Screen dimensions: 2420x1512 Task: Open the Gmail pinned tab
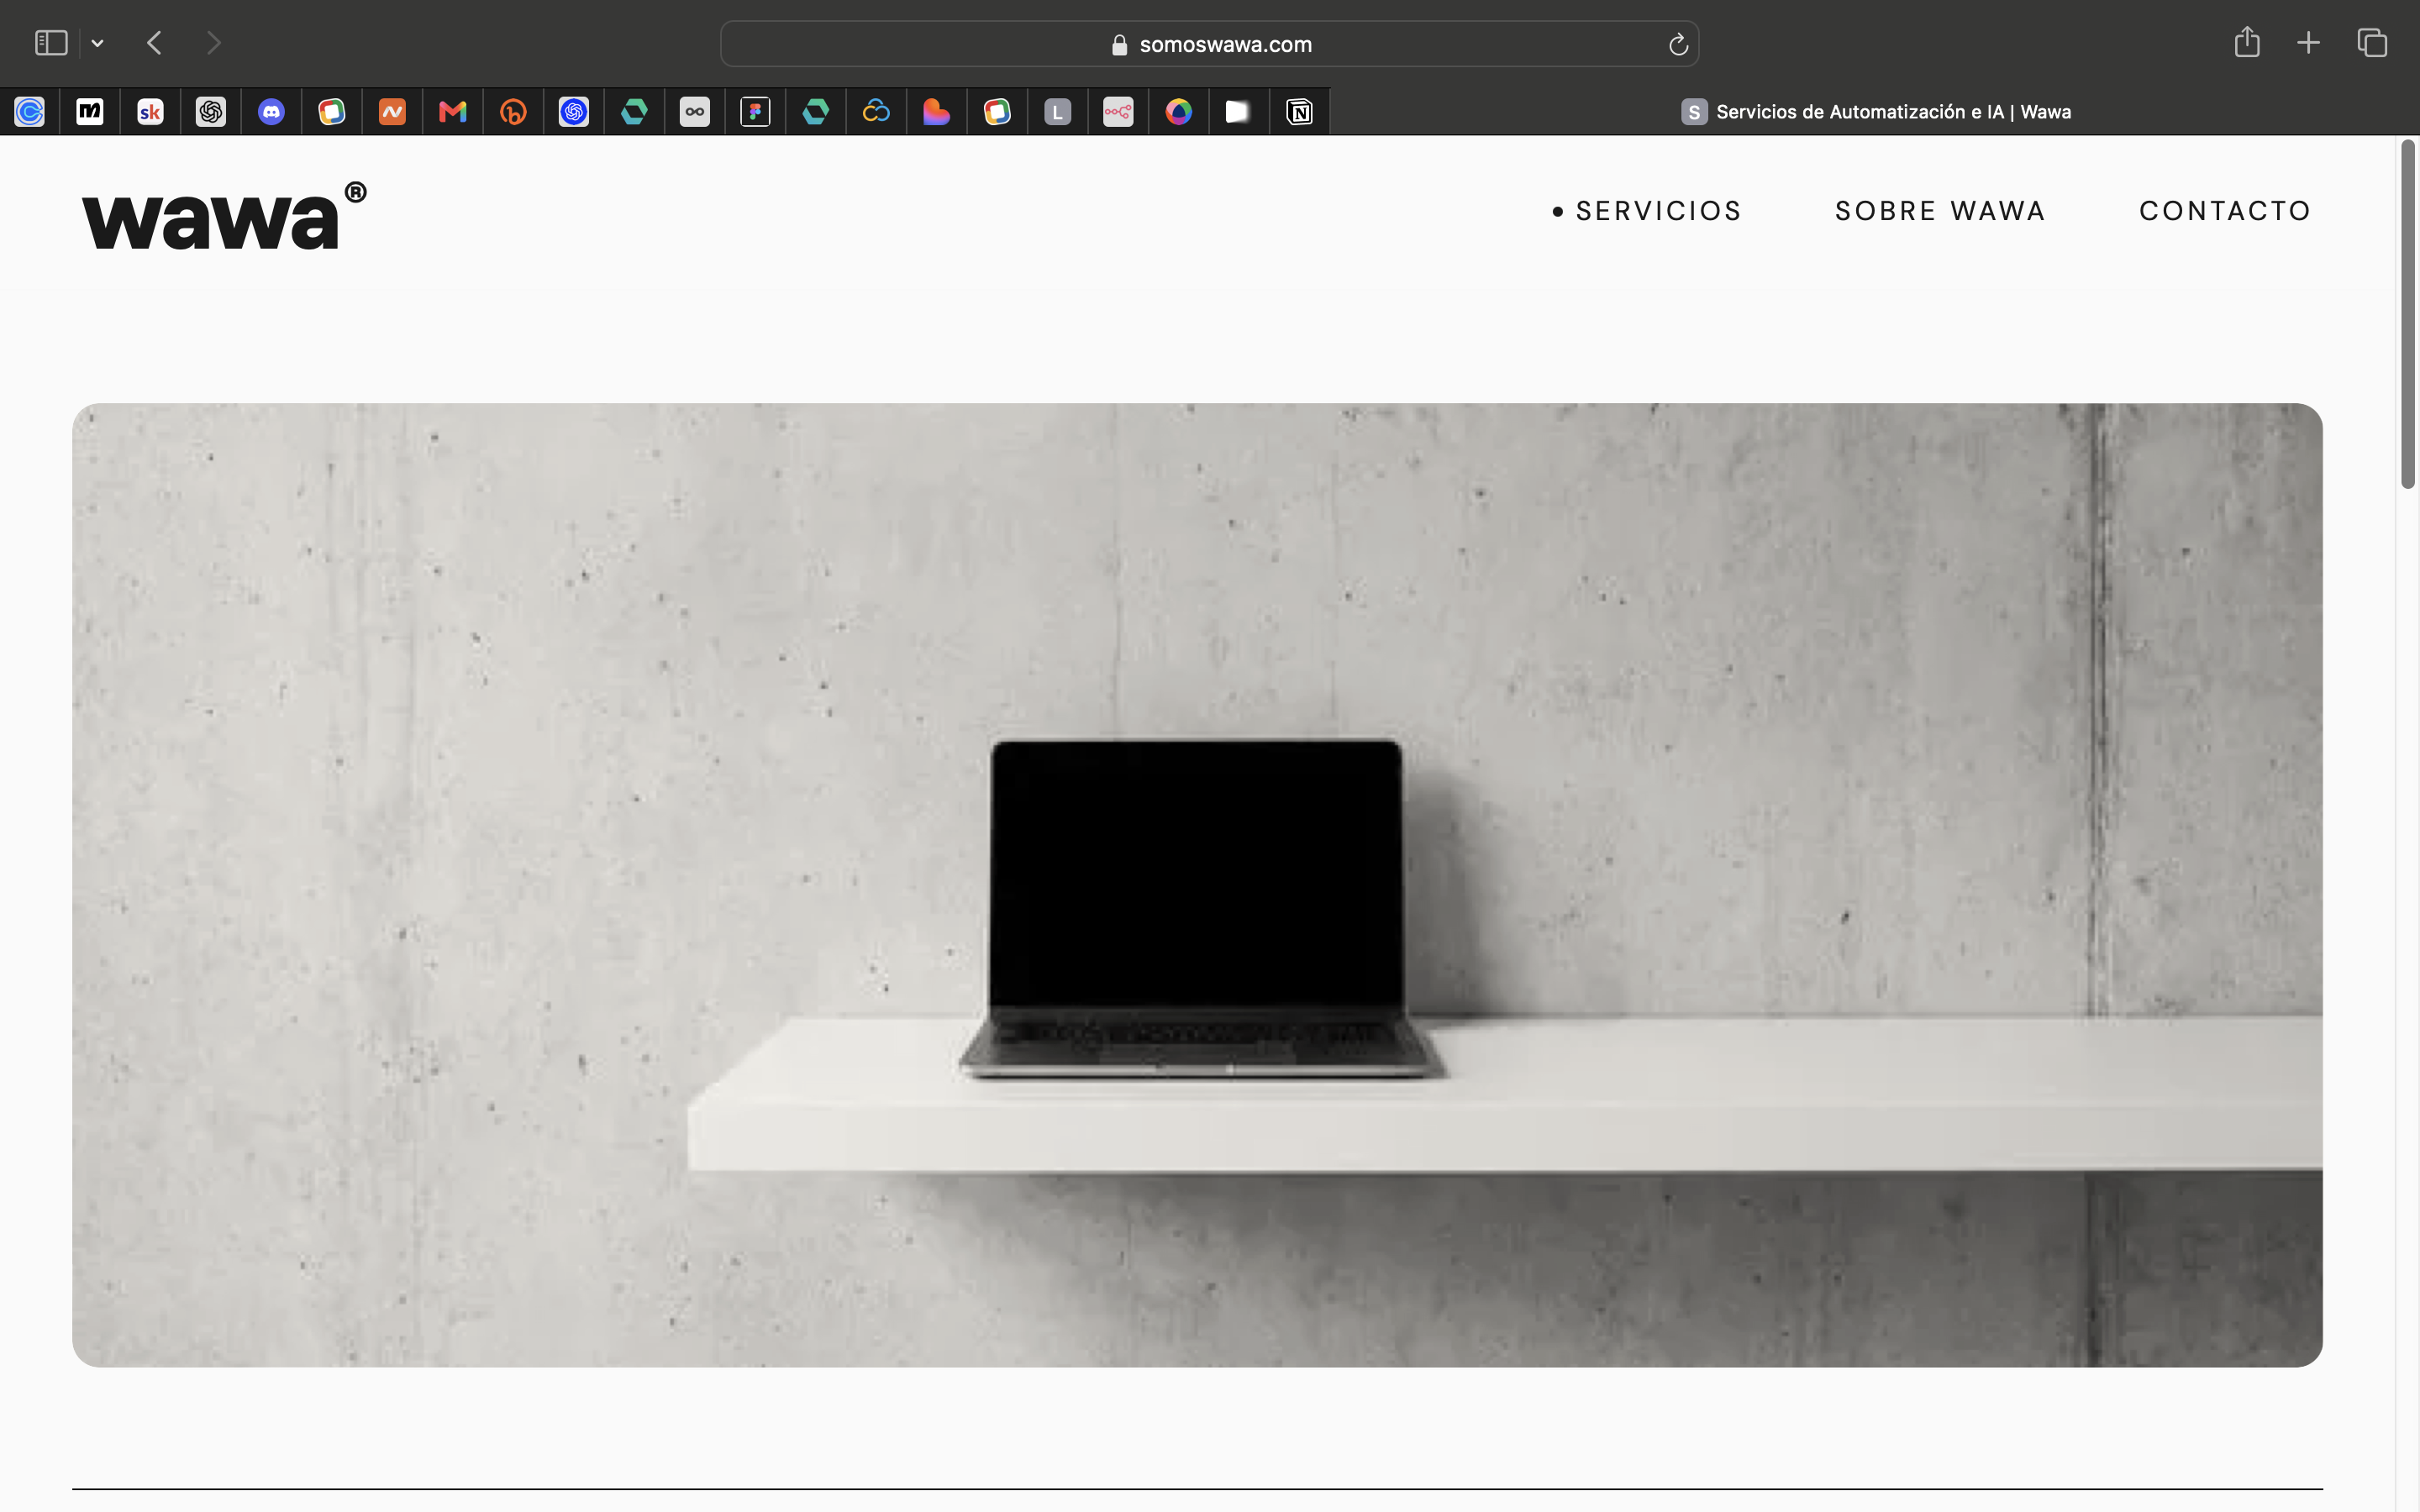453,111
